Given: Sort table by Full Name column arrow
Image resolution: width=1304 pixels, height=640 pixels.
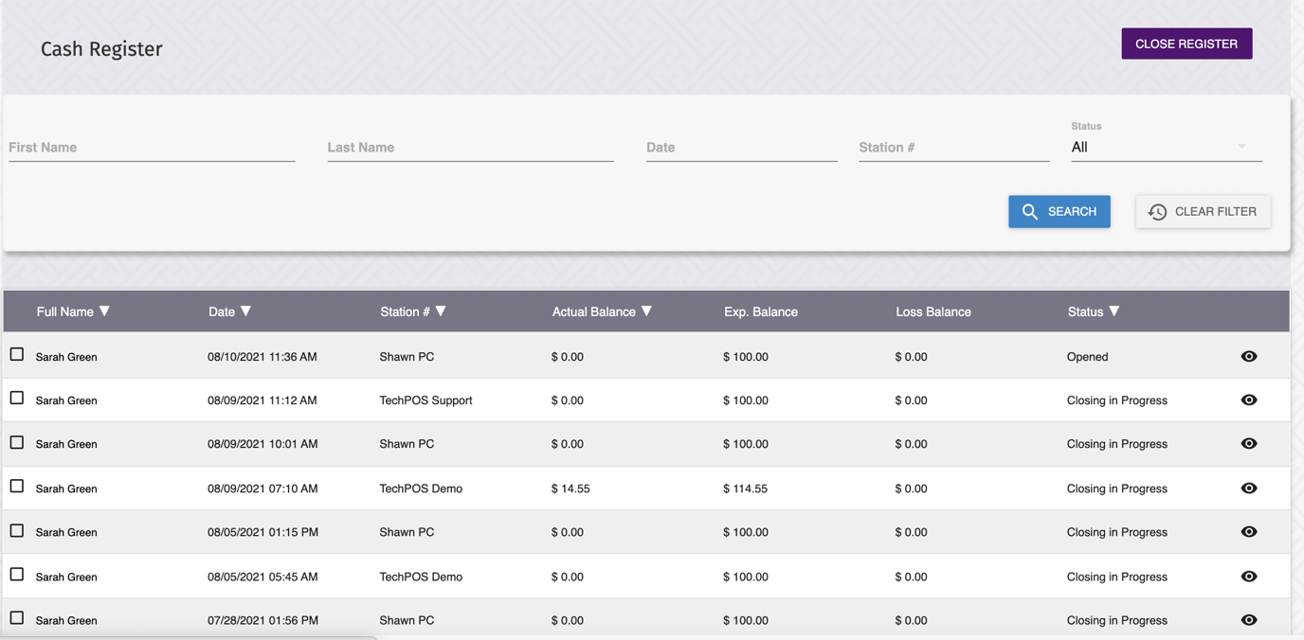Looking at the screenshot, I should point(105,311).
